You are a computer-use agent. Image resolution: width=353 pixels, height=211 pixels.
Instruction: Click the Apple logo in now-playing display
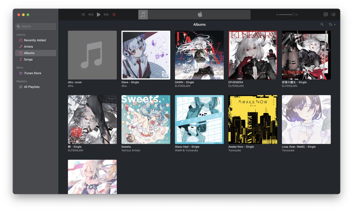click(x=200, y=14)
